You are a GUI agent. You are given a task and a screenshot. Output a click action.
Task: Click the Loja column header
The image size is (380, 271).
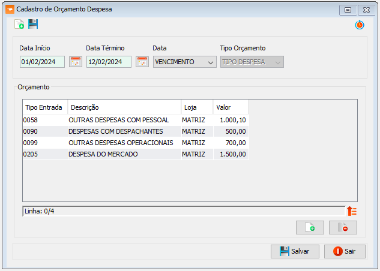pyautogui.click(x=198, y=107)
